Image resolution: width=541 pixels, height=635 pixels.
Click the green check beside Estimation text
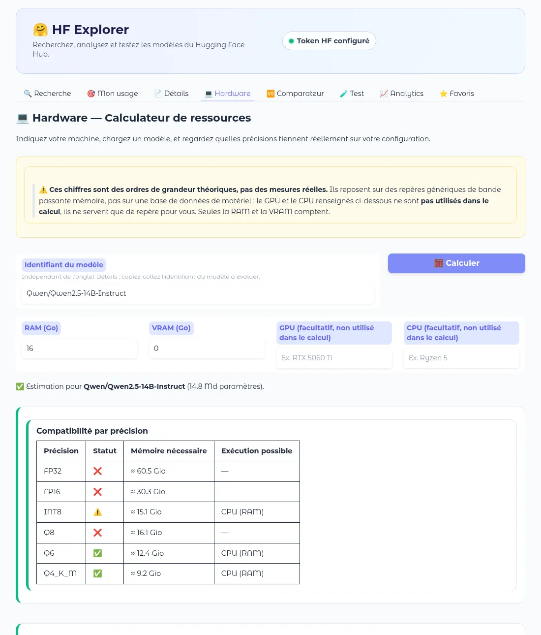20,386
